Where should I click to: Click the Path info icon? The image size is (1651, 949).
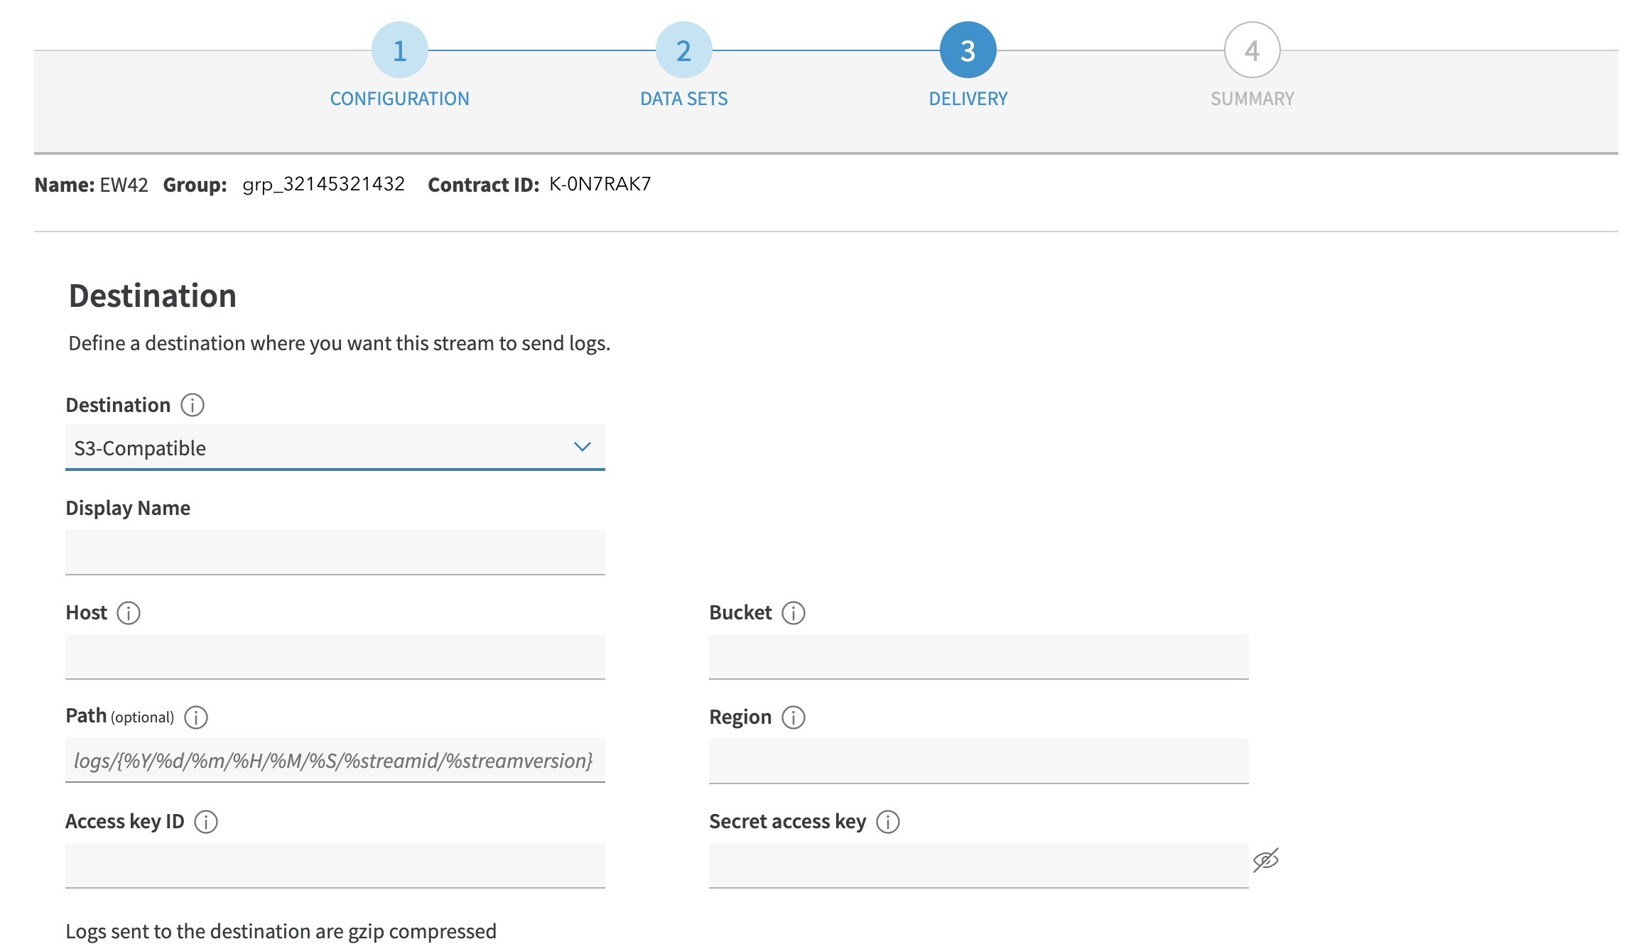[x=196, y=718]
